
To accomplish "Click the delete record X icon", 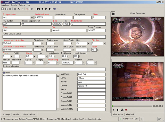I will 19,9.
